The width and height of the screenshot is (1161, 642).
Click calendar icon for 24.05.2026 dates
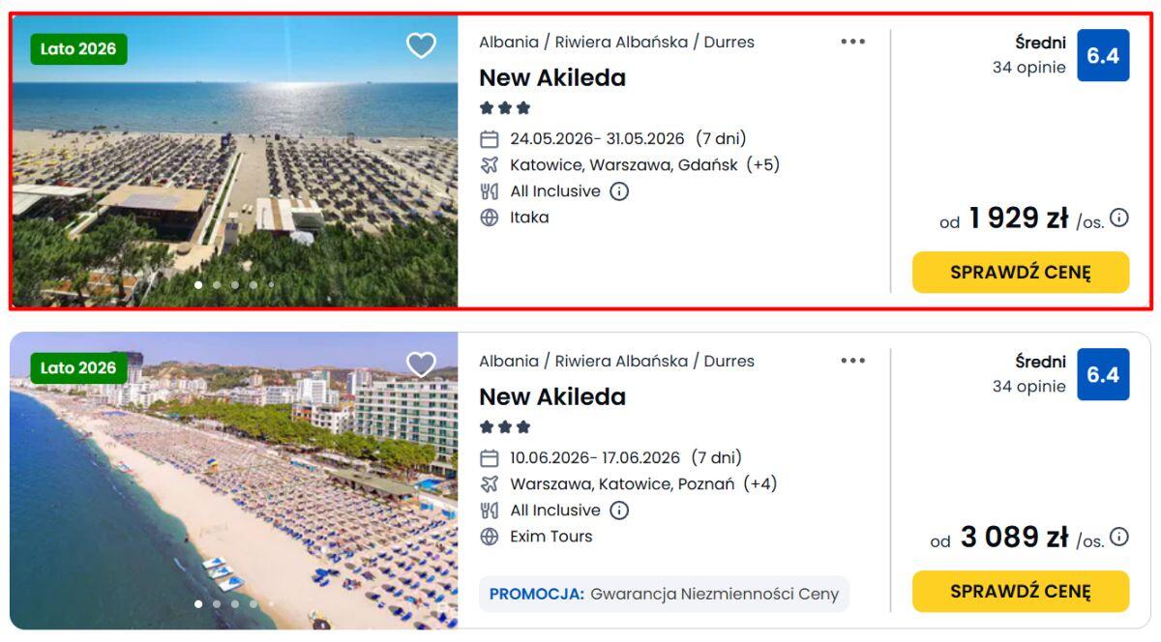tap(490, 139)
